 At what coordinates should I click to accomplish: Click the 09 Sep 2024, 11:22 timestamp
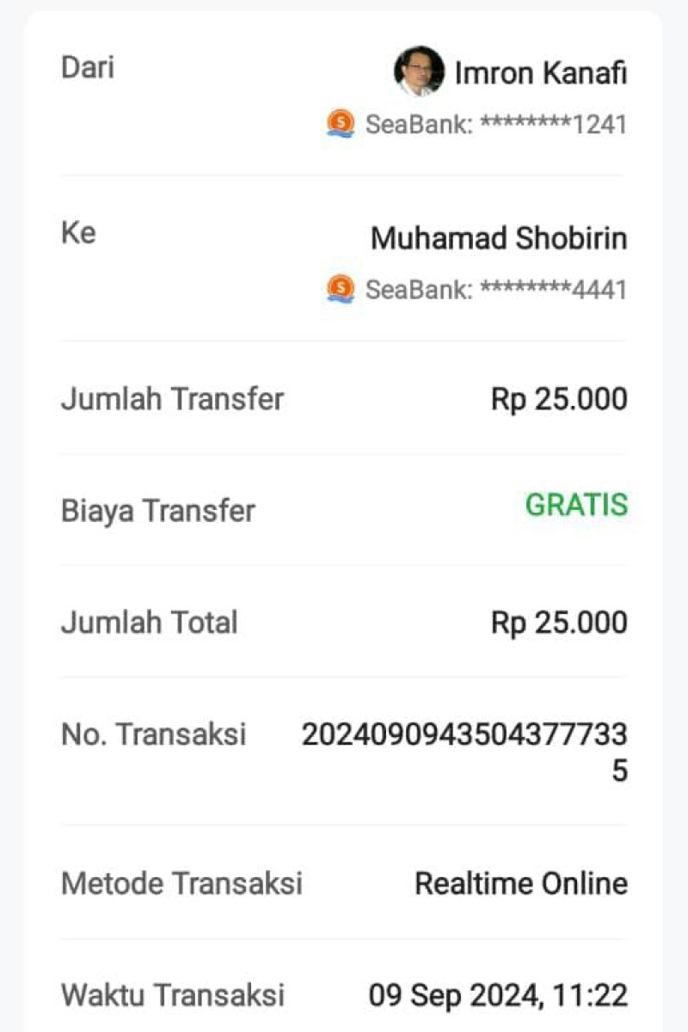[498, 996]
